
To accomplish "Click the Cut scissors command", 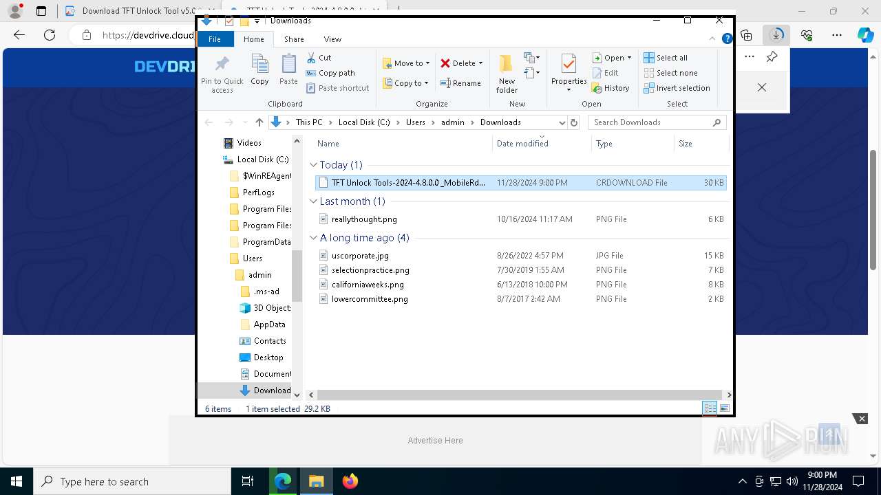I will (x=319, y=58).
